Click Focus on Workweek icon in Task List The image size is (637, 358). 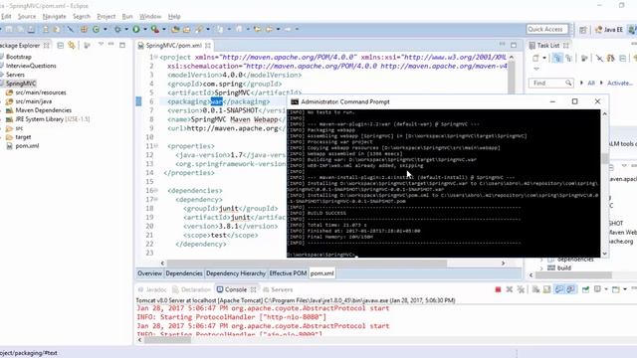584,58
